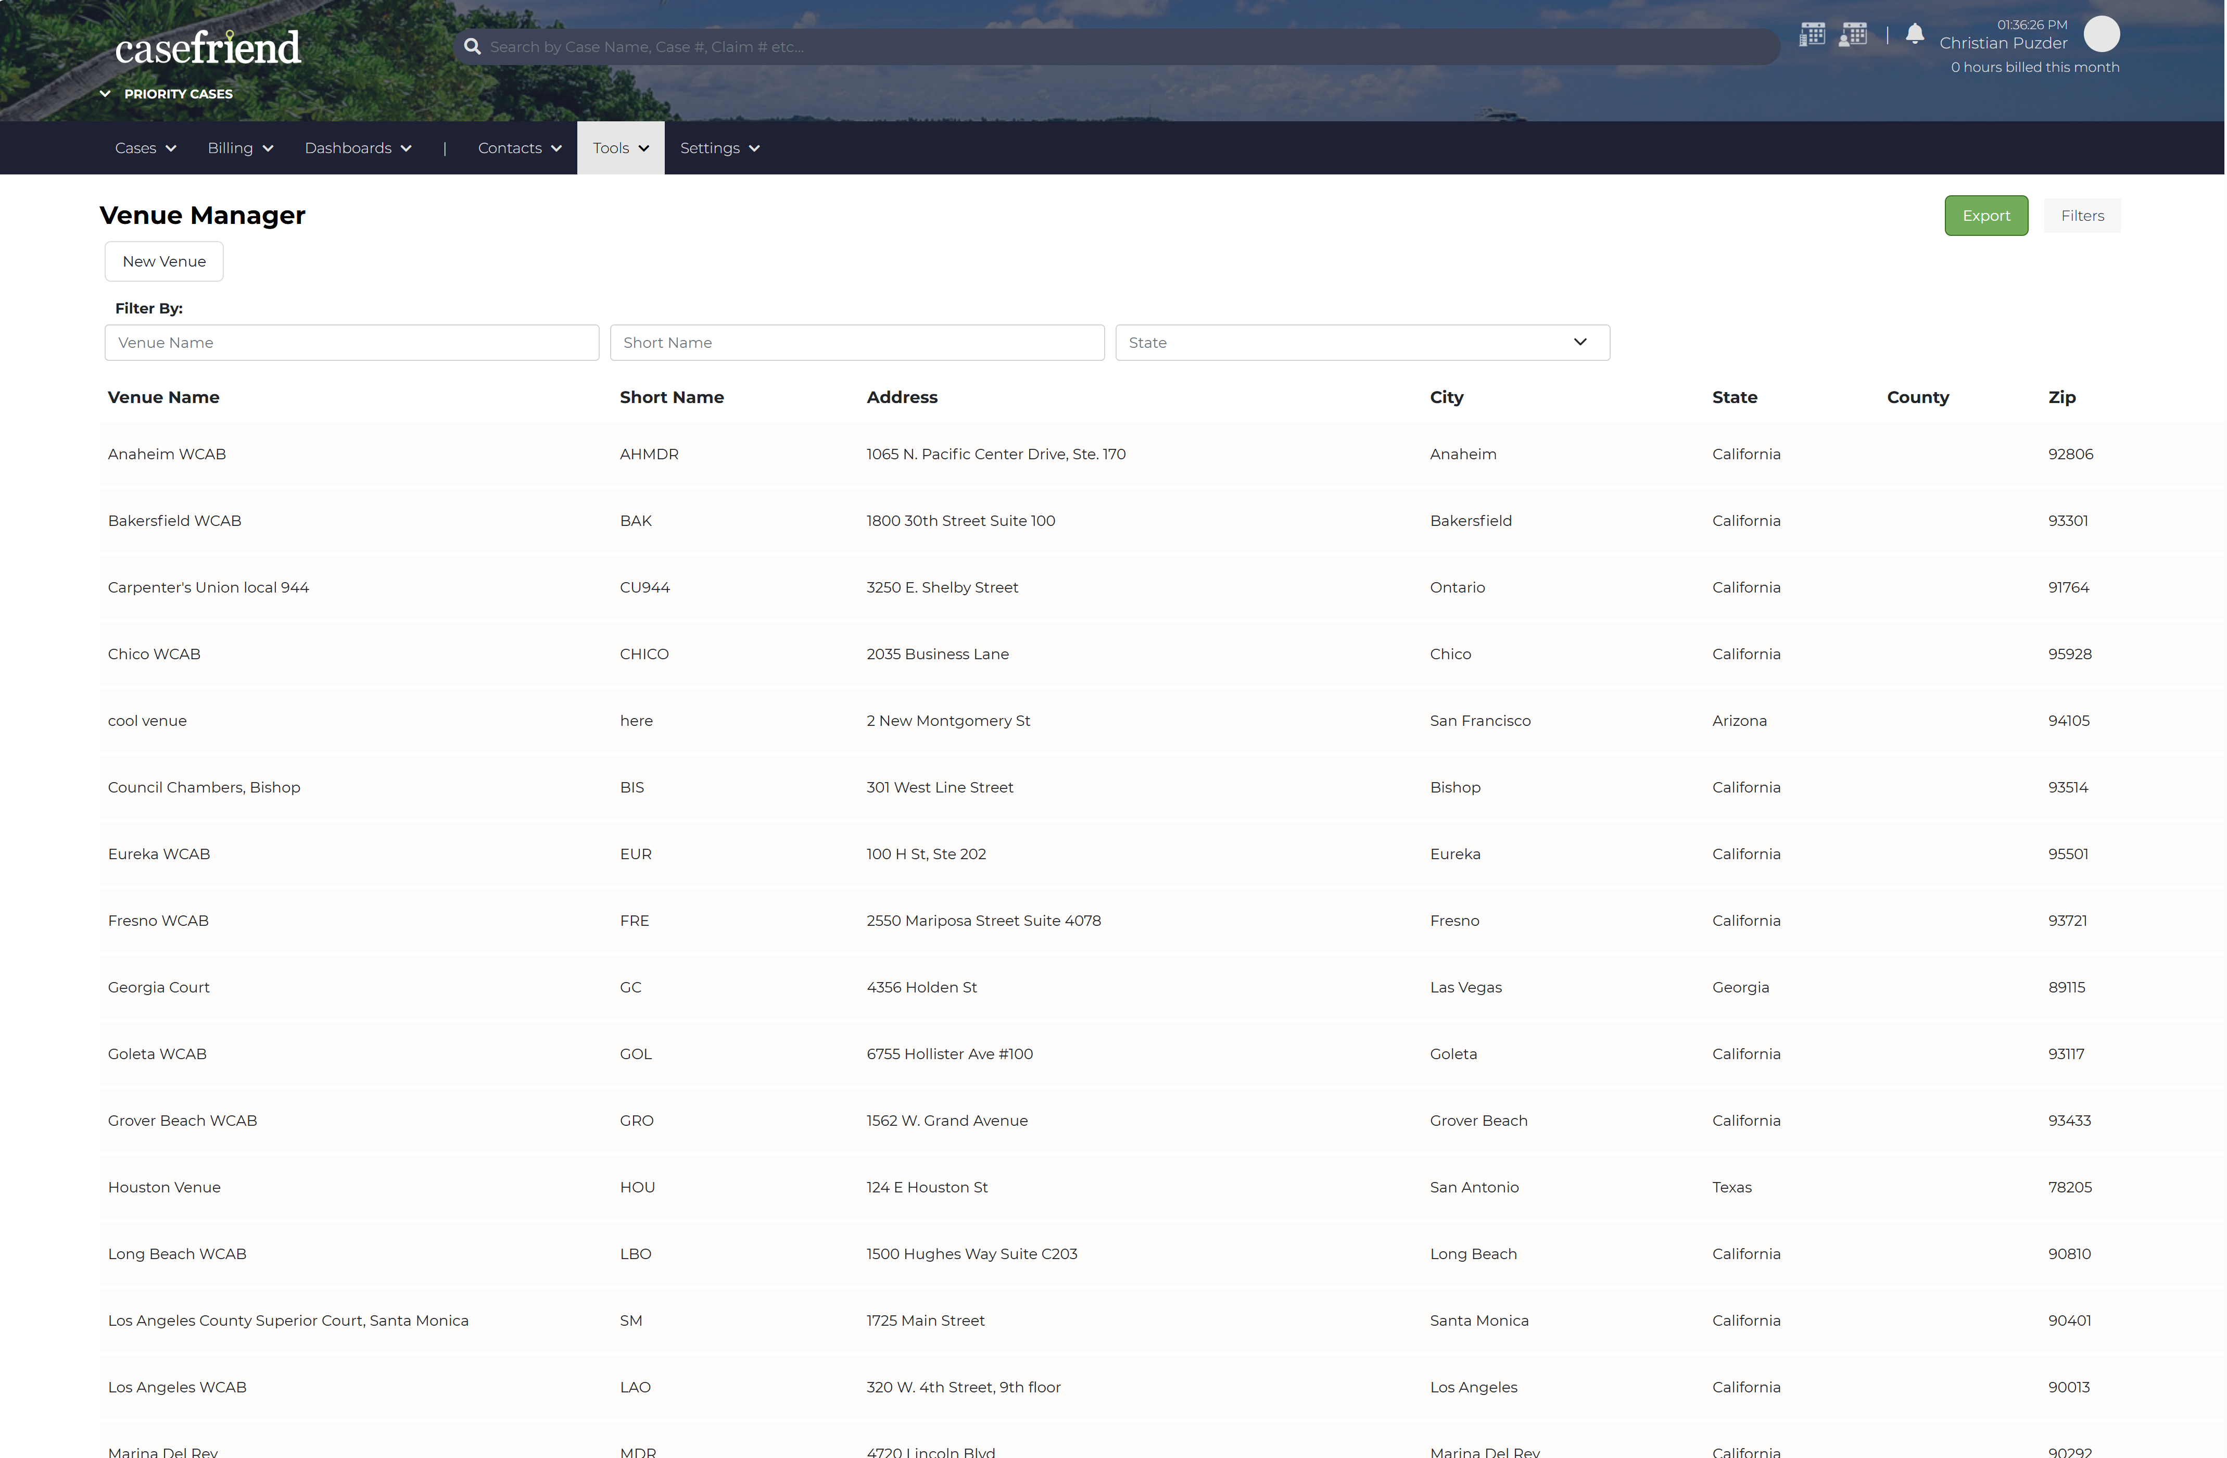
Task: Click the AHMDR short name cell
Action: click(649, 454)
